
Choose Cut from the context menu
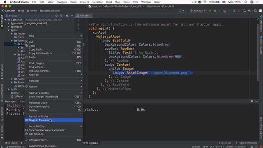[x=54, y=42]
